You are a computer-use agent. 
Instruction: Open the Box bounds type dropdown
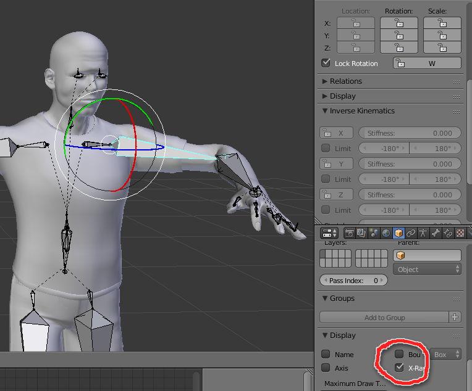point(446,354)
